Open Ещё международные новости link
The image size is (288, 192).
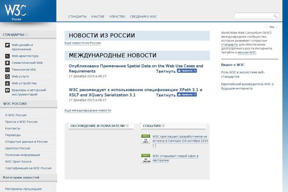pyautogui.click(x=88, y=110)
